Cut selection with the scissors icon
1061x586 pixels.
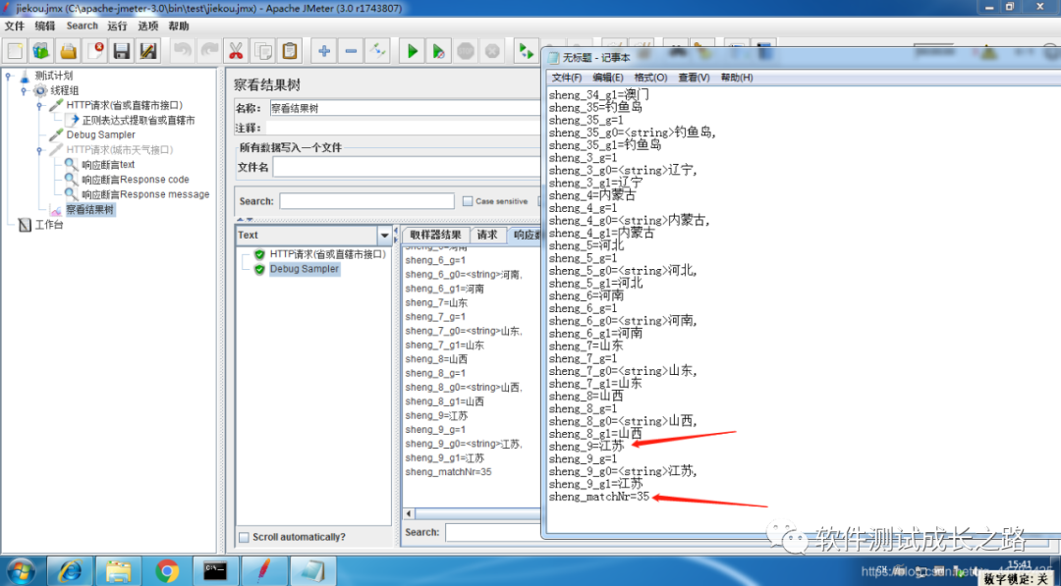(x=236, y=51)
